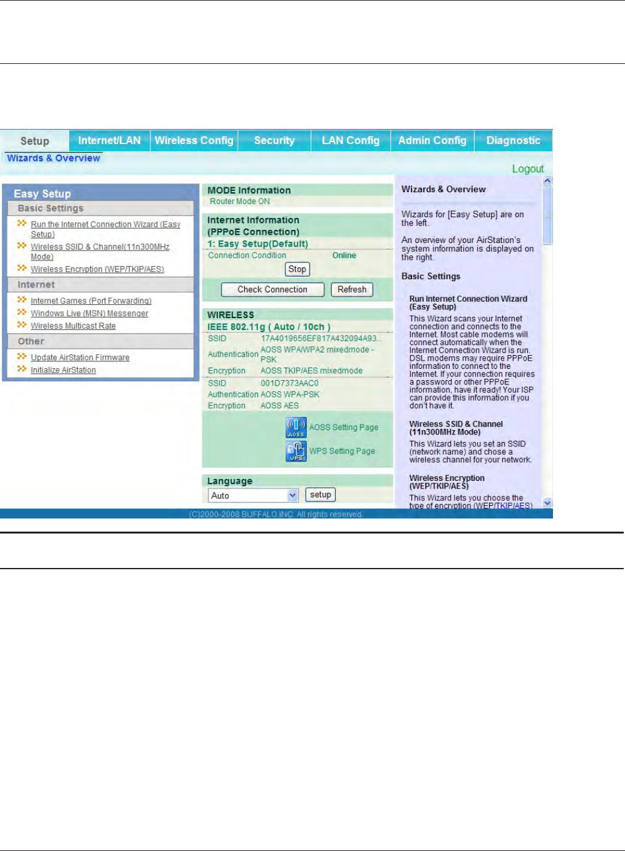This screenshot has width=625, height=851.
Task: Click arrow bullet beside Wireless Multicast Rate
Action: pos(22,325)
